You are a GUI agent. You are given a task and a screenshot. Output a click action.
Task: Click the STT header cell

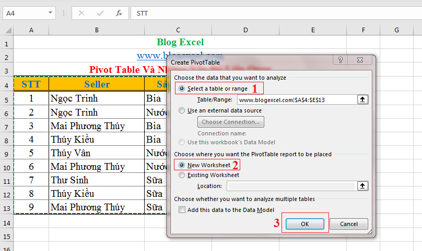31,84
